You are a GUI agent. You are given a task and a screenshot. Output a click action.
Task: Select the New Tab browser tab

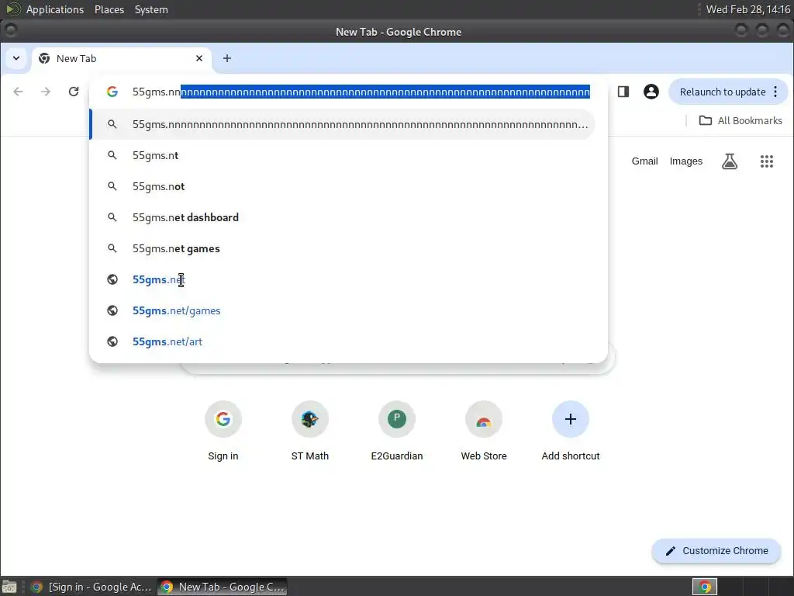pos(122,58)
